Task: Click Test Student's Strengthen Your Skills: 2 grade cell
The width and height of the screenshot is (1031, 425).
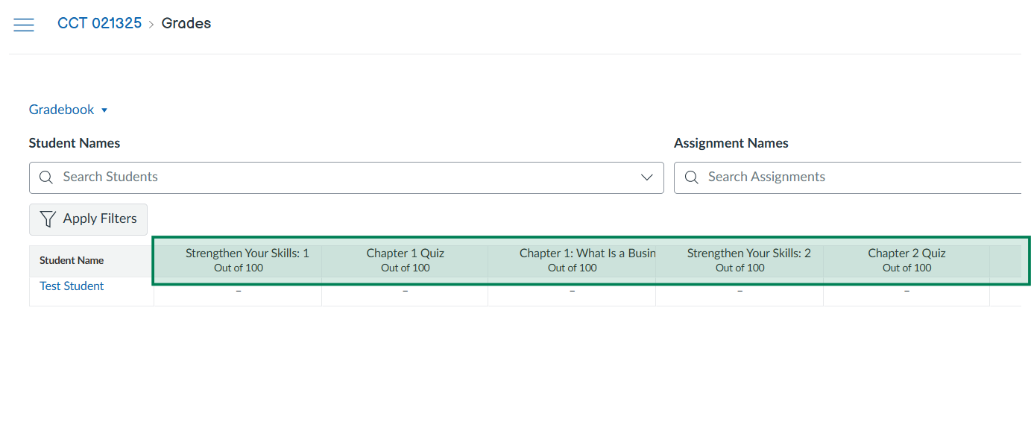Action: click(740, 292)
